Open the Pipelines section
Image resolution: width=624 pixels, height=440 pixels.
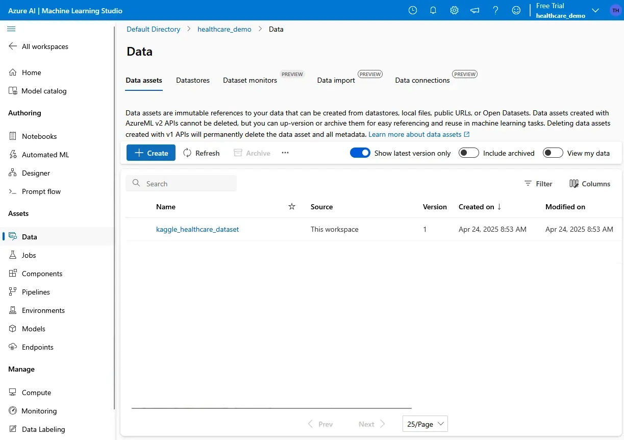[x=35, y=291]
